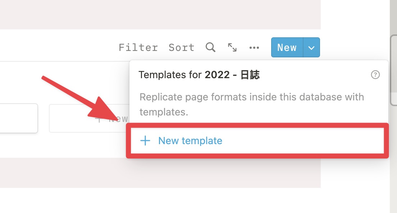
Task: Click the Templates for 2022 heading
Action: pos(199,75)
